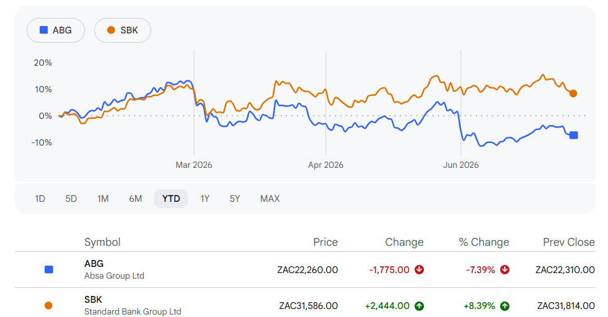Click blue square inside ABG legend chip

click(x=44, y=30)
